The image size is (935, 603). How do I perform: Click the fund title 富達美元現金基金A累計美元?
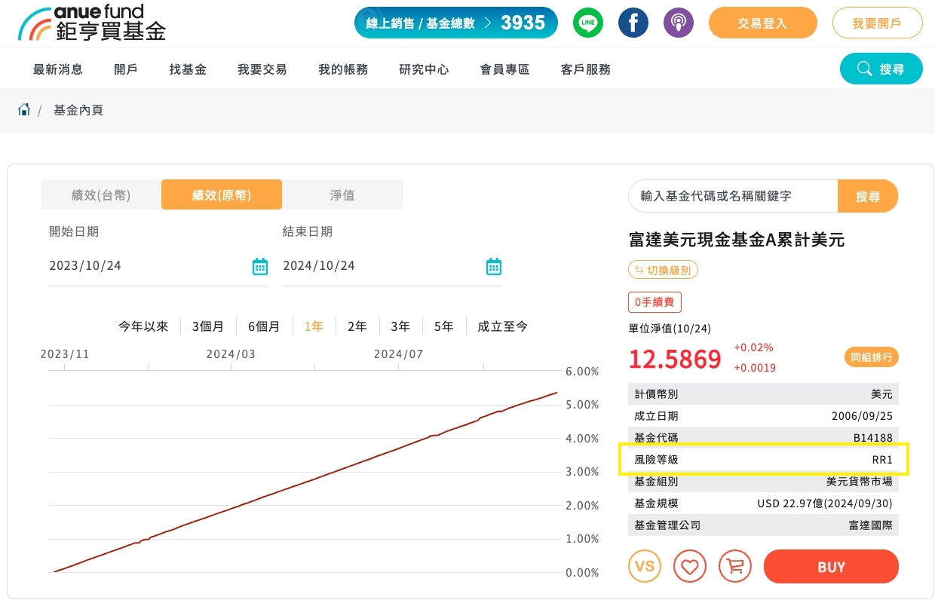(737, 240)
